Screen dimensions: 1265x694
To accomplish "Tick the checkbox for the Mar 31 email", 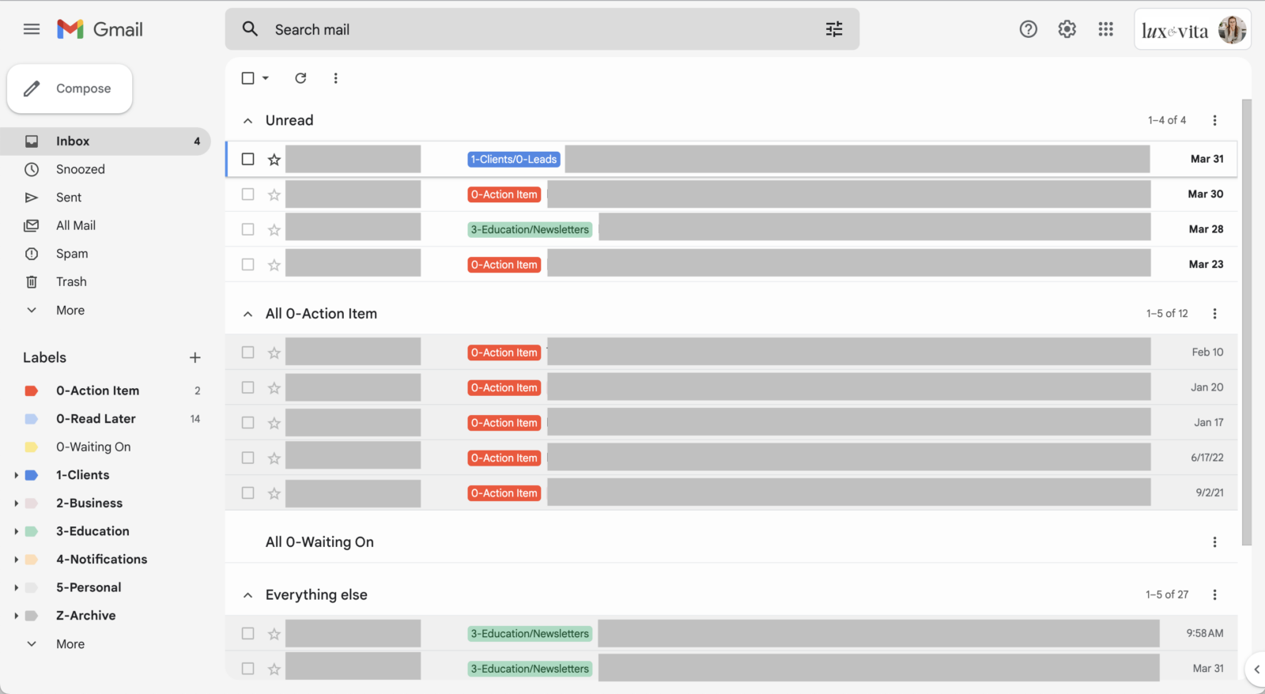I will [x=248, y=159].
